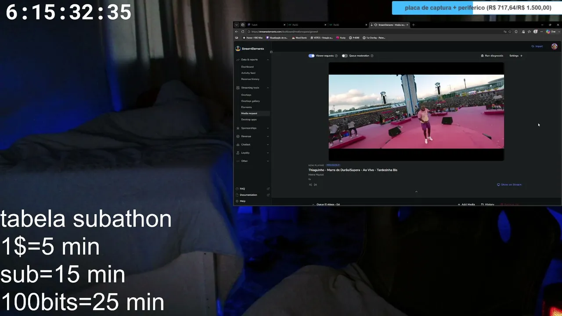562x316 pixels.
Task: Toggle the Viewer requests switch
Action: point(311,56)
